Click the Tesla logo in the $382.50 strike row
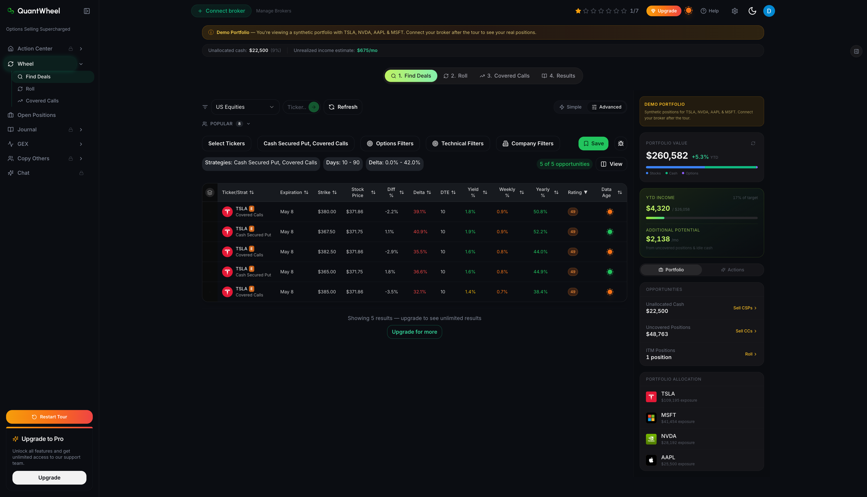Viewport: 867px width, 497px height. click(x=227, y=252)
